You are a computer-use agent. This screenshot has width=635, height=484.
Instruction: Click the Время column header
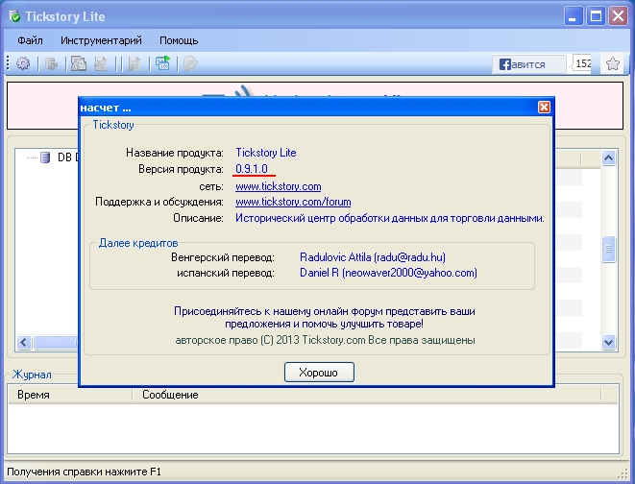[x=70, y=395]
